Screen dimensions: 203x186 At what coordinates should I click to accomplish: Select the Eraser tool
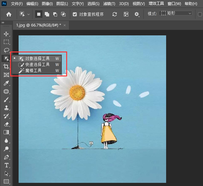tap(6, 124)
